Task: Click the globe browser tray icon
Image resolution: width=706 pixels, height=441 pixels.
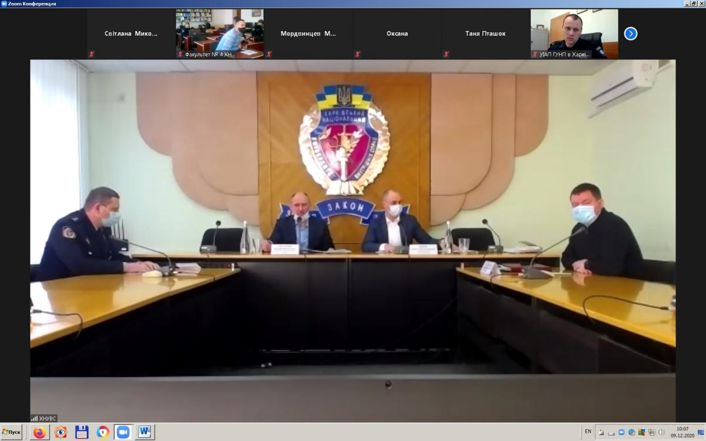Action: pos(631,432)
